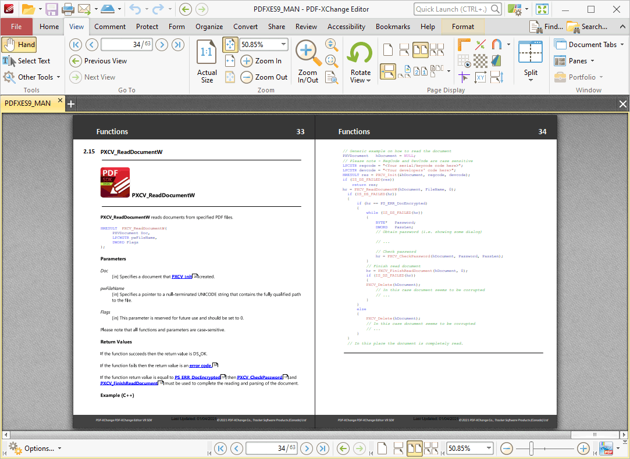Viewport: 630px width, 459px height.
Task: Enable ribbon Two Pages Continuous layout
Action: coord(436,50)
